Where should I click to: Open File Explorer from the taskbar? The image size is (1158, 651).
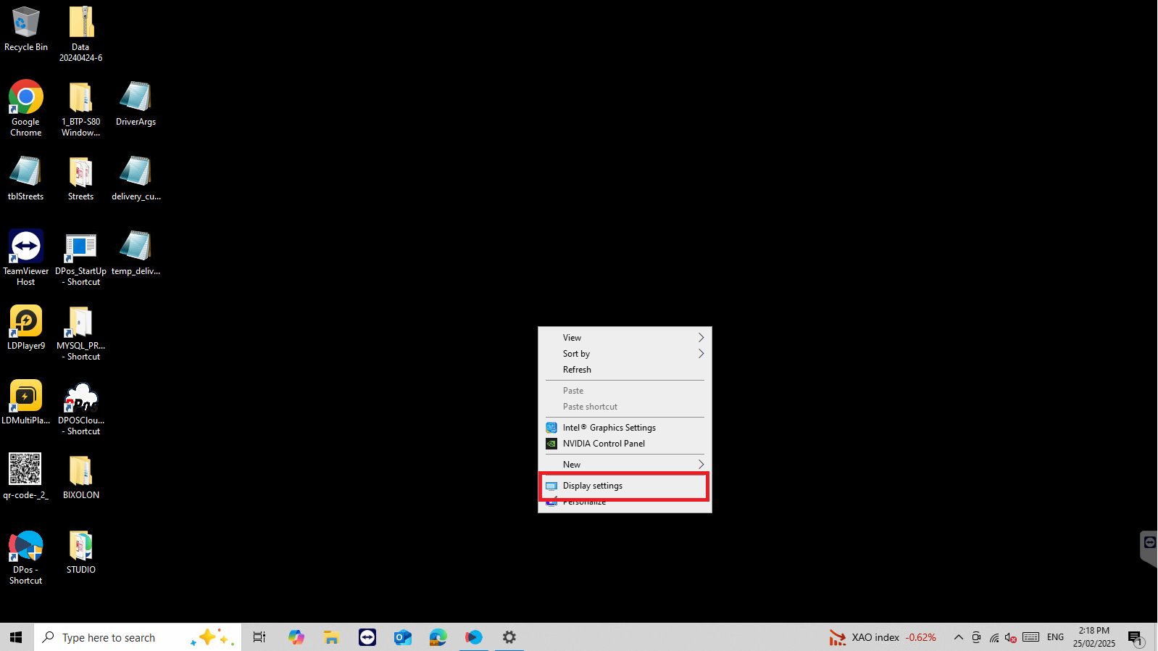point(331,637)
